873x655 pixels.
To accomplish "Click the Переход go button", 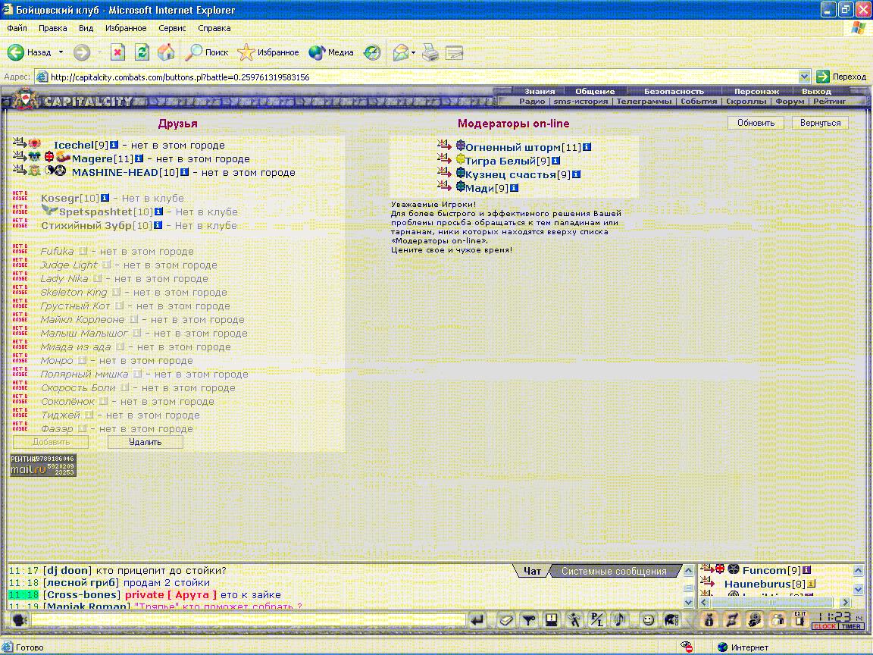I will point(841,77).
